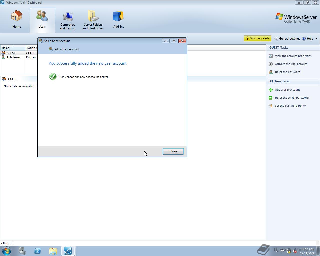Close the Add a User Account dialog with X
The height and width of the screenshot is (256, 320).
coord(182,41)
